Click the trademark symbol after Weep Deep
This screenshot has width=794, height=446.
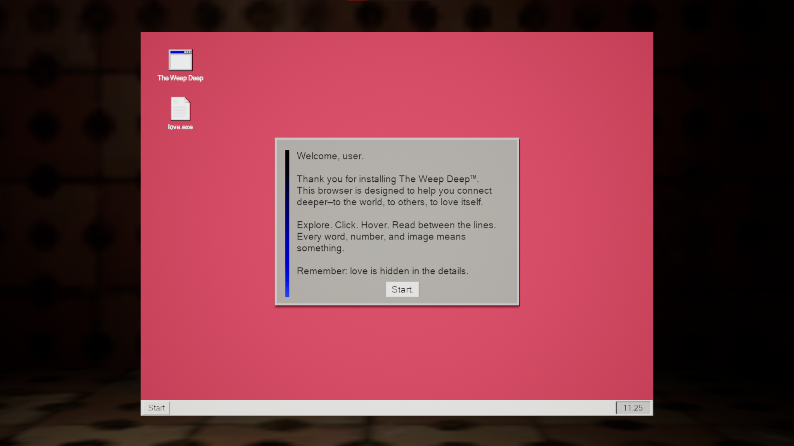[474, 177]
